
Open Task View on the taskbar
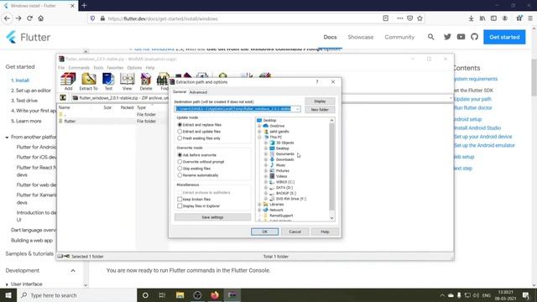pyautogui.click(x=162, y=295)
